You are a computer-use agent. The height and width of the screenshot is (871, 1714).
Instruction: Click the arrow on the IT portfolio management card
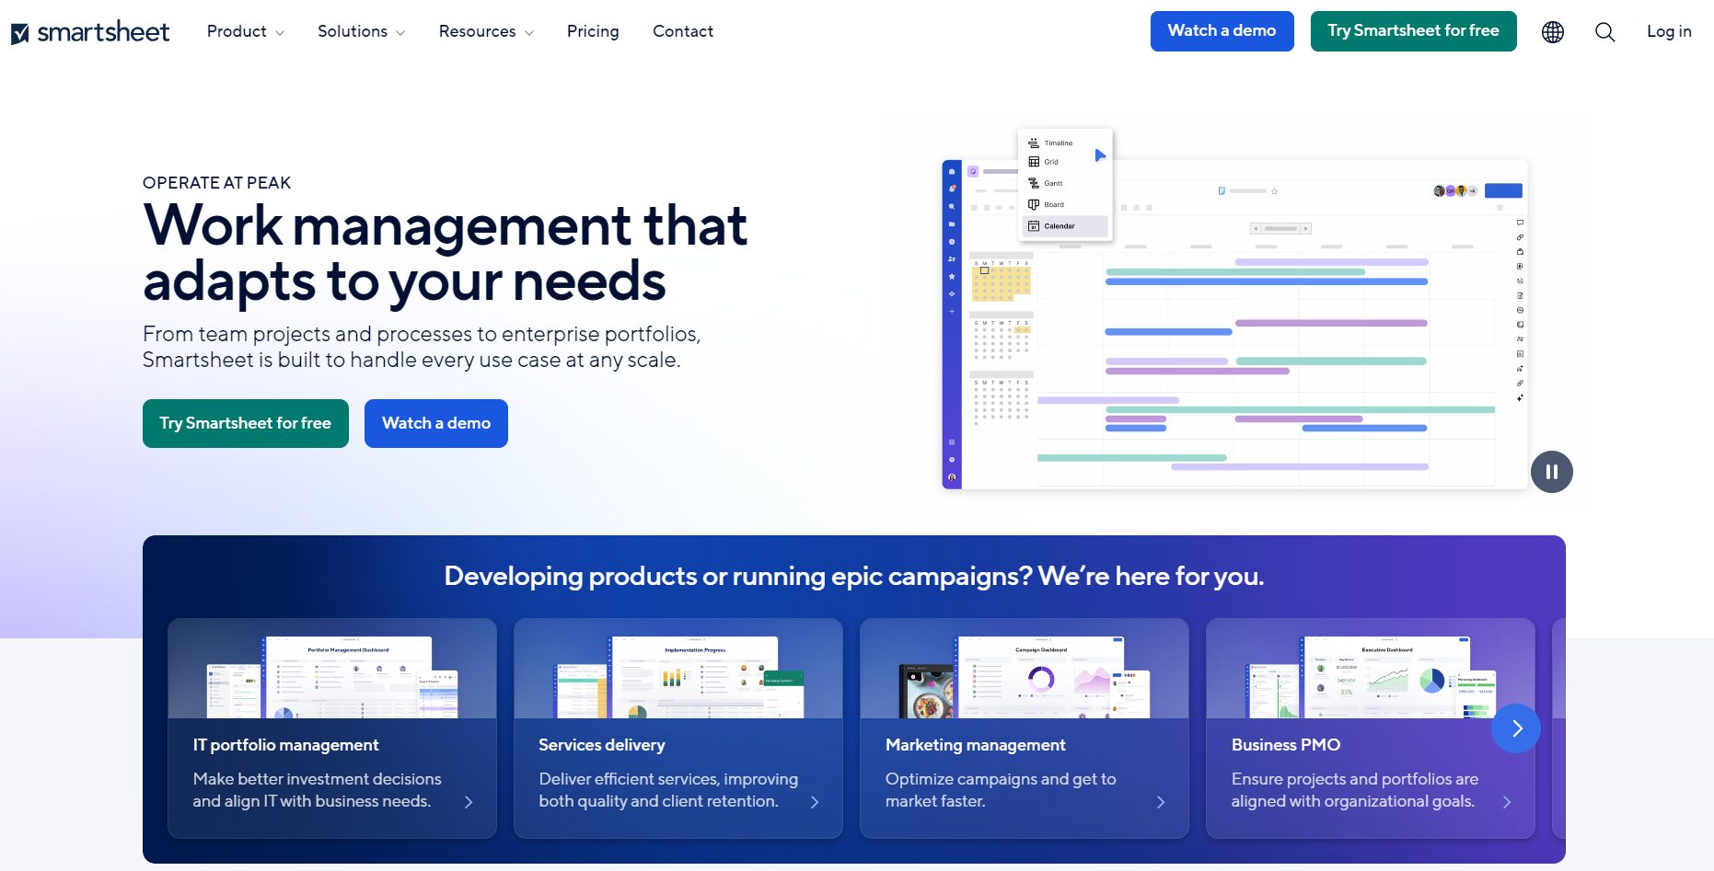[x=469, y=802]
